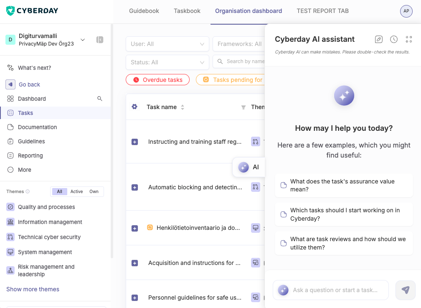Image resolution: width=421 pixels, height=308 pixels.
Task: Click the Go back icon
Action: [10, 84]
